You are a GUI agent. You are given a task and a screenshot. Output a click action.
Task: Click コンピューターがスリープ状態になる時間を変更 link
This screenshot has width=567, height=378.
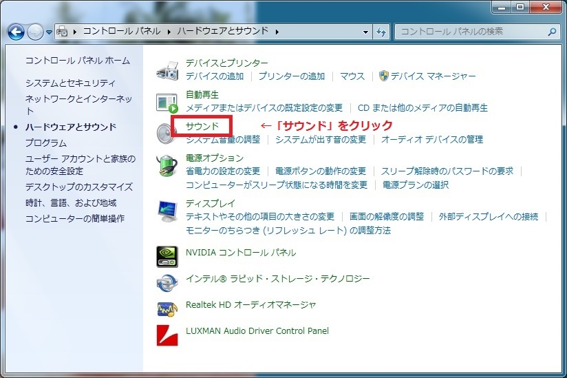point(277,185)
